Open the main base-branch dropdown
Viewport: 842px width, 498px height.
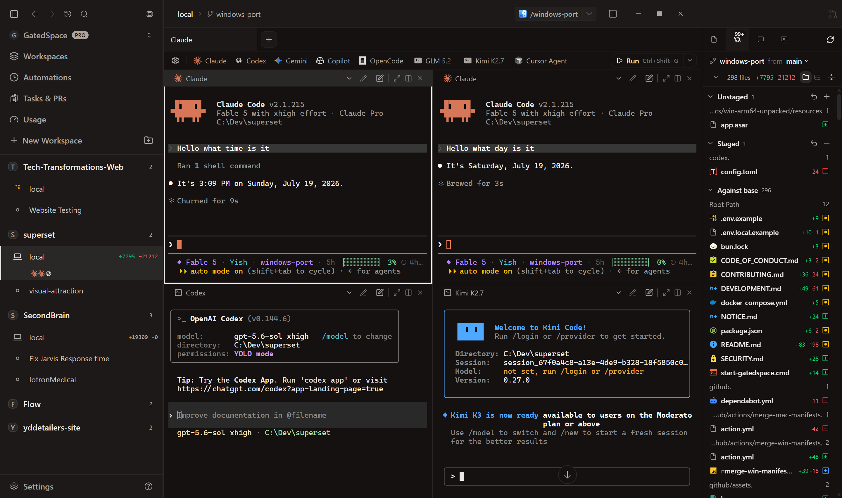click(797, 61)
